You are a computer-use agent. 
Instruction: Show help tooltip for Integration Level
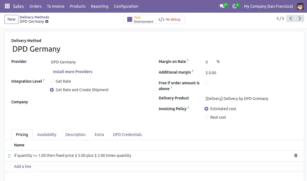[x=44, y=80]
